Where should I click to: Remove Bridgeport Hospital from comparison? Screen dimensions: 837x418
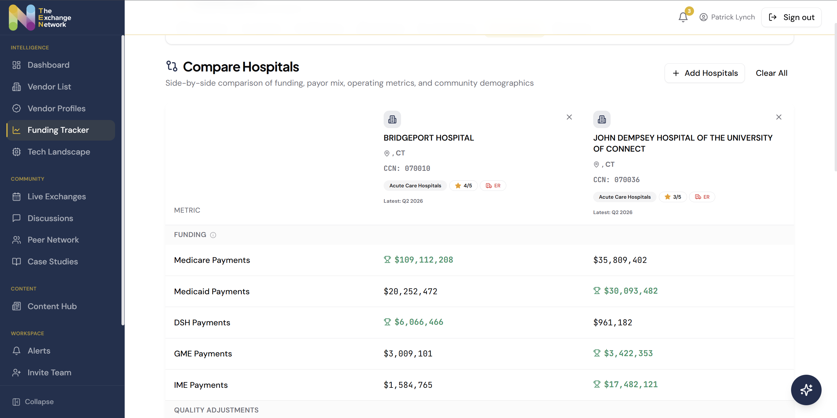[x=569, y=117]
